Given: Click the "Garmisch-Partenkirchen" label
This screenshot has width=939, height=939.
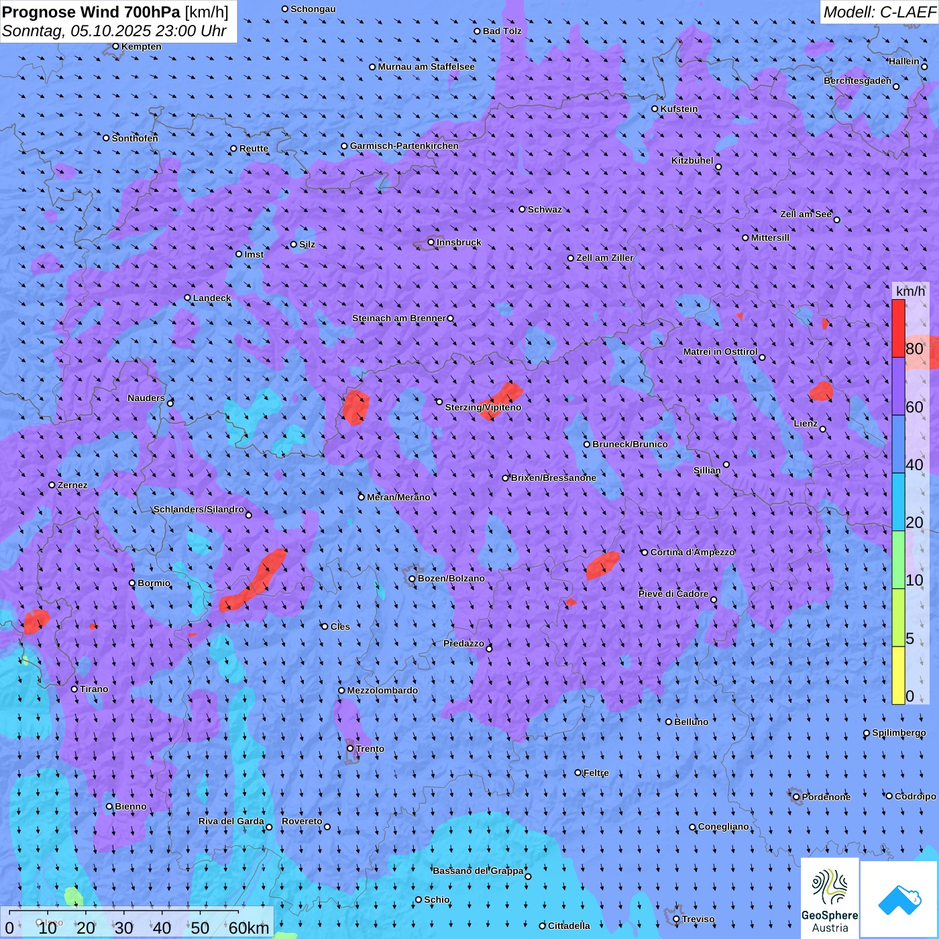Looking at the screenshot, I should point(404,146).
